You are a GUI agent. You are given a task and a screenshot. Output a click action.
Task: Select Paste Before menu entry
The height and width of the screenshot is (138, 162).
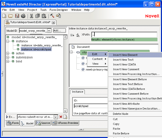click(x=135, y=133)
